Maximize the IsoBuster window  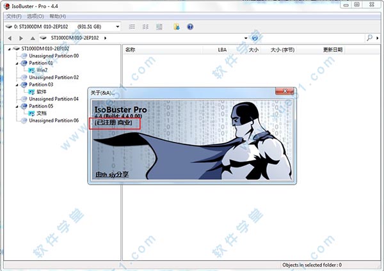(357, 4)
